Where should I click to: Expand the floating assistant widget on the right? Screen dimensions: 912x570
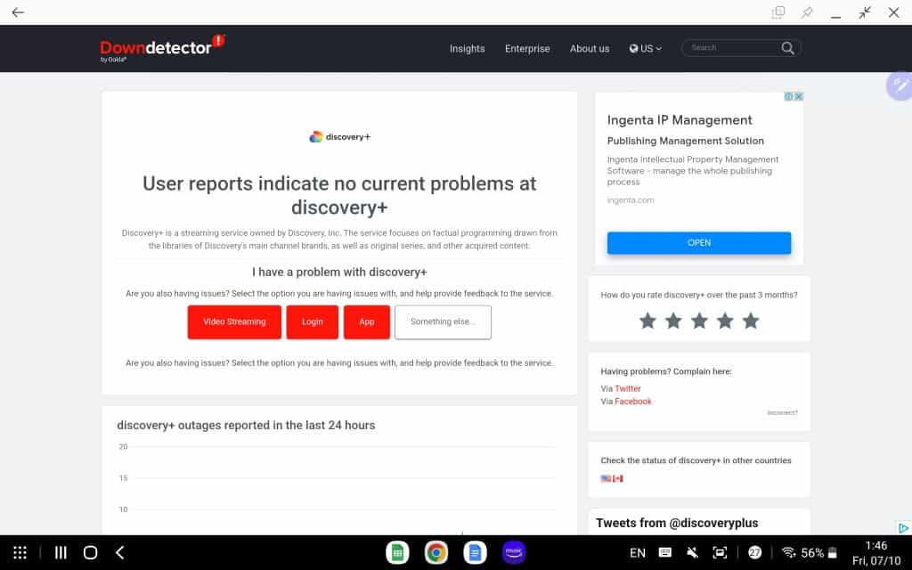click(900, 85)
